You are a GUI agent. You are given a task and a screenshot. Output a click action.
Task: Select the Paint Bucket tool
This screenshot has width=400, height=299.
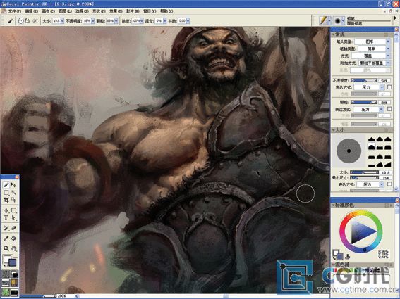point(14,238)
